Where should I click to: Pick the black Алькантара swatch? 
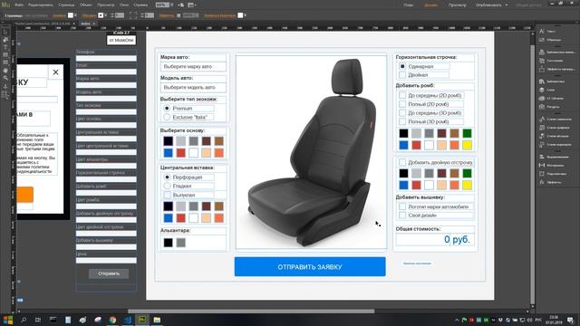pos(168,243)
